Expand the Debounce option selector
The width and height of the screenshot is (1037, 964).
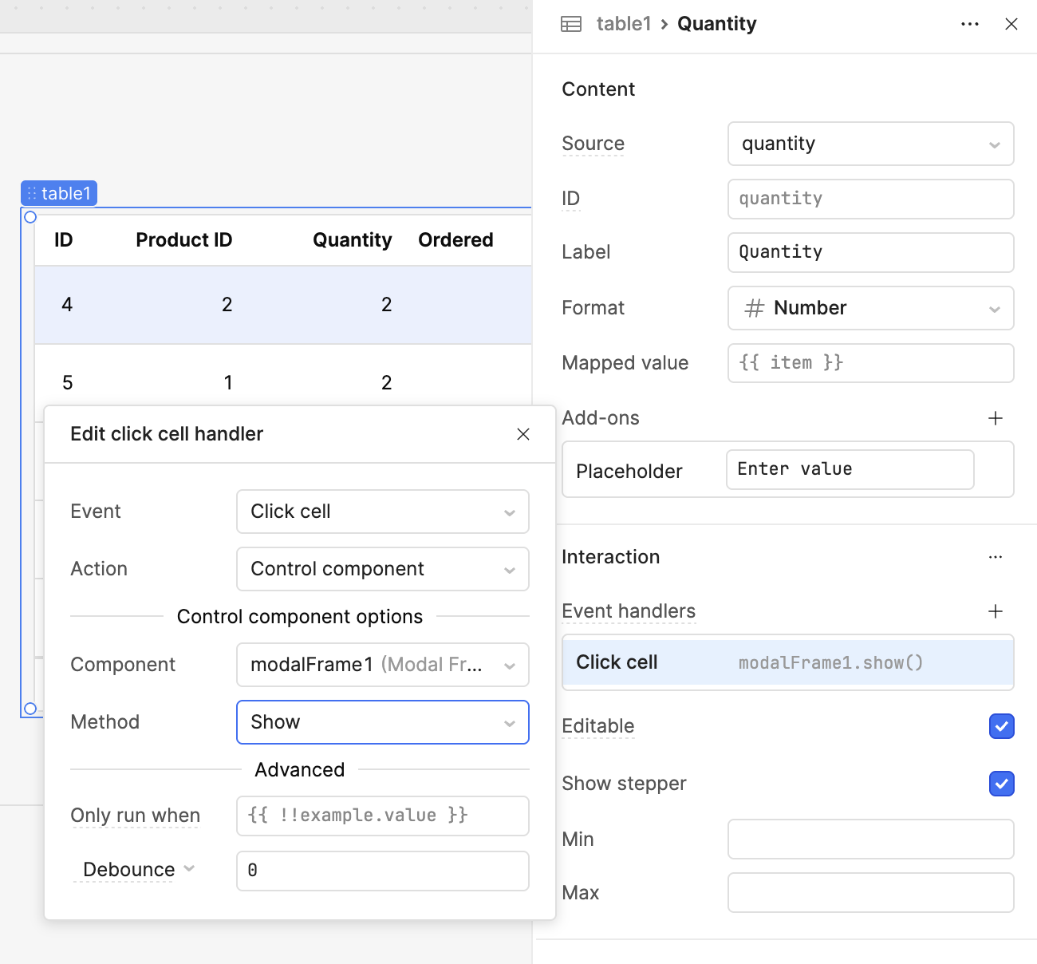coord(137,870)
